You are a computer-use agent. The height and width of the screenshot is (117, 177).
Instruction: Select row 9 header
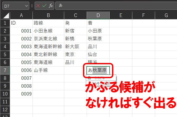(5, 86)
